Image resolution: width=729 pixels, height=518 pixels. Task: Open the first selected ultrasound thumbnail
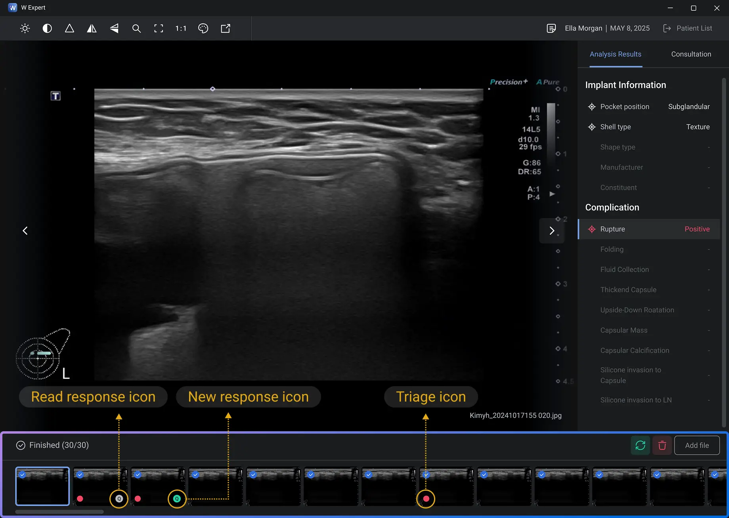[42, 486]
